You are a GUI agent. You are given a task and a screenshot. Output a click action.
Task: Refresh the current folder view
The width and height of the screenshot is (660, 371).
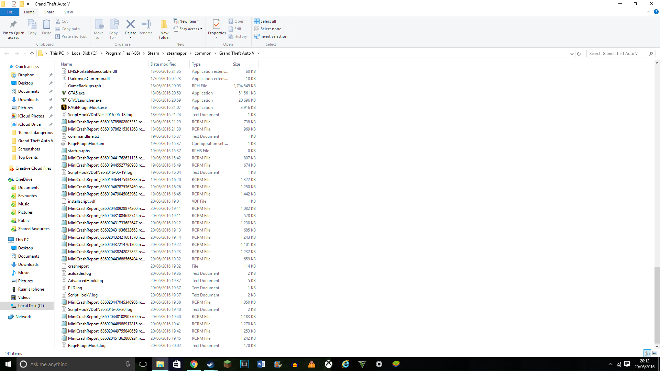point(579,54)
